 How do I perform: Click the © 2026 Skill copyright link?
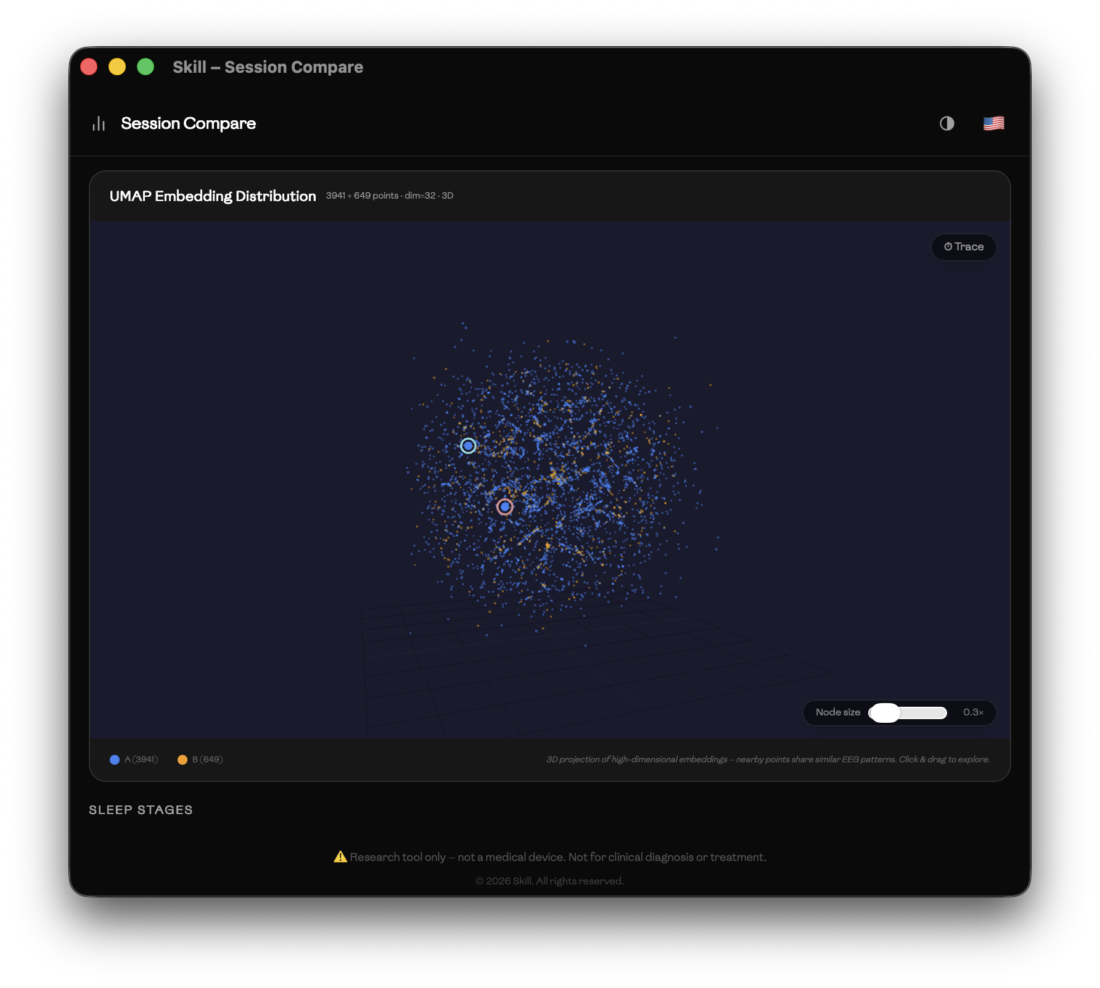[549, 881]
